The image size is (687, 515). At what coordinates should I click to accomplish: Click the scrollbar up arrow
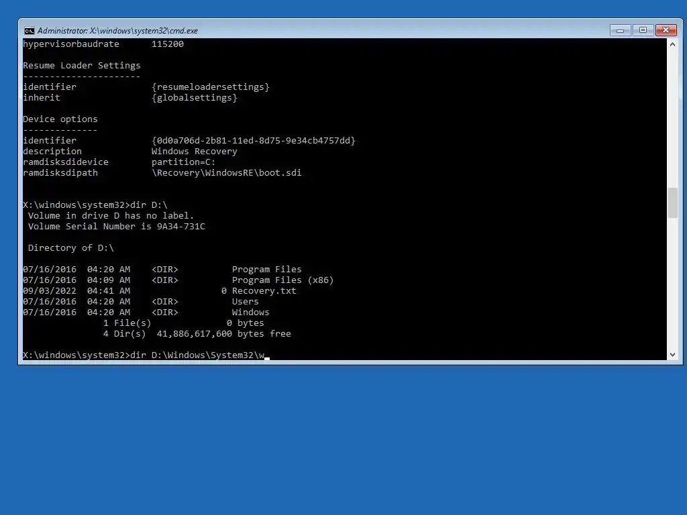pyautogui.click(x=672, y=44)
